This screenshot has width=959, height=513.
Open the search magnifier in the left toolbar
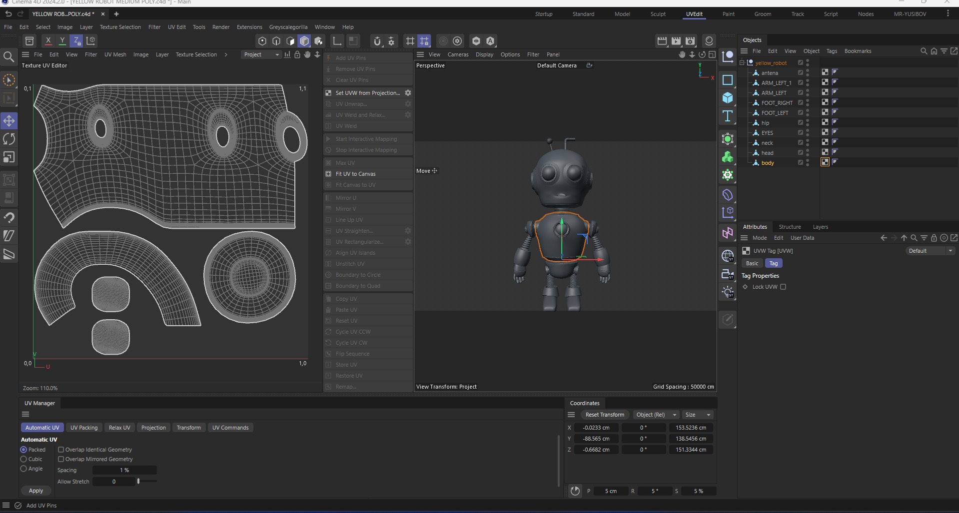[x=8, y=57]
